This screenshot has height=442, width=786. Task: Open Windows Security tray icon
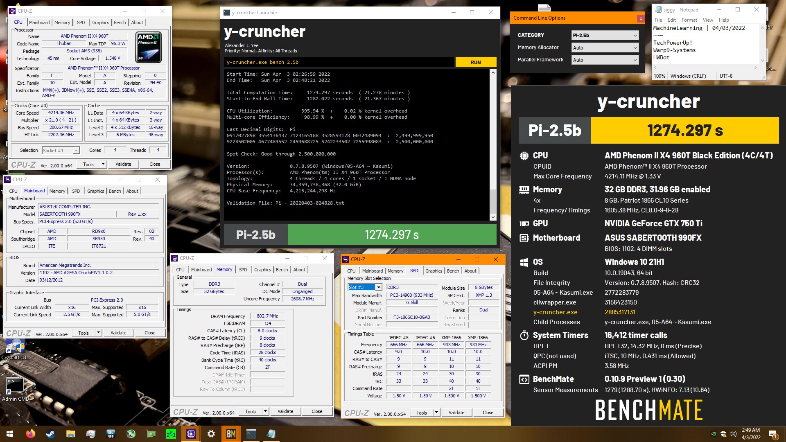point(723,434)
